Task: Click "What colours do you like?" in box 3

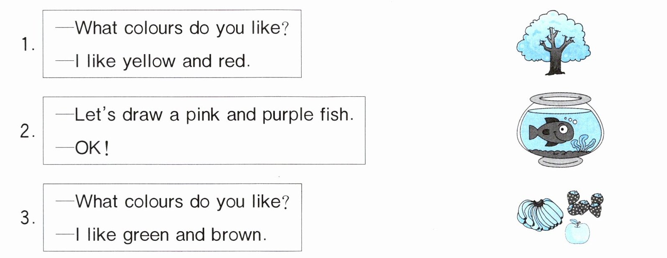Action: click(182, 202)
